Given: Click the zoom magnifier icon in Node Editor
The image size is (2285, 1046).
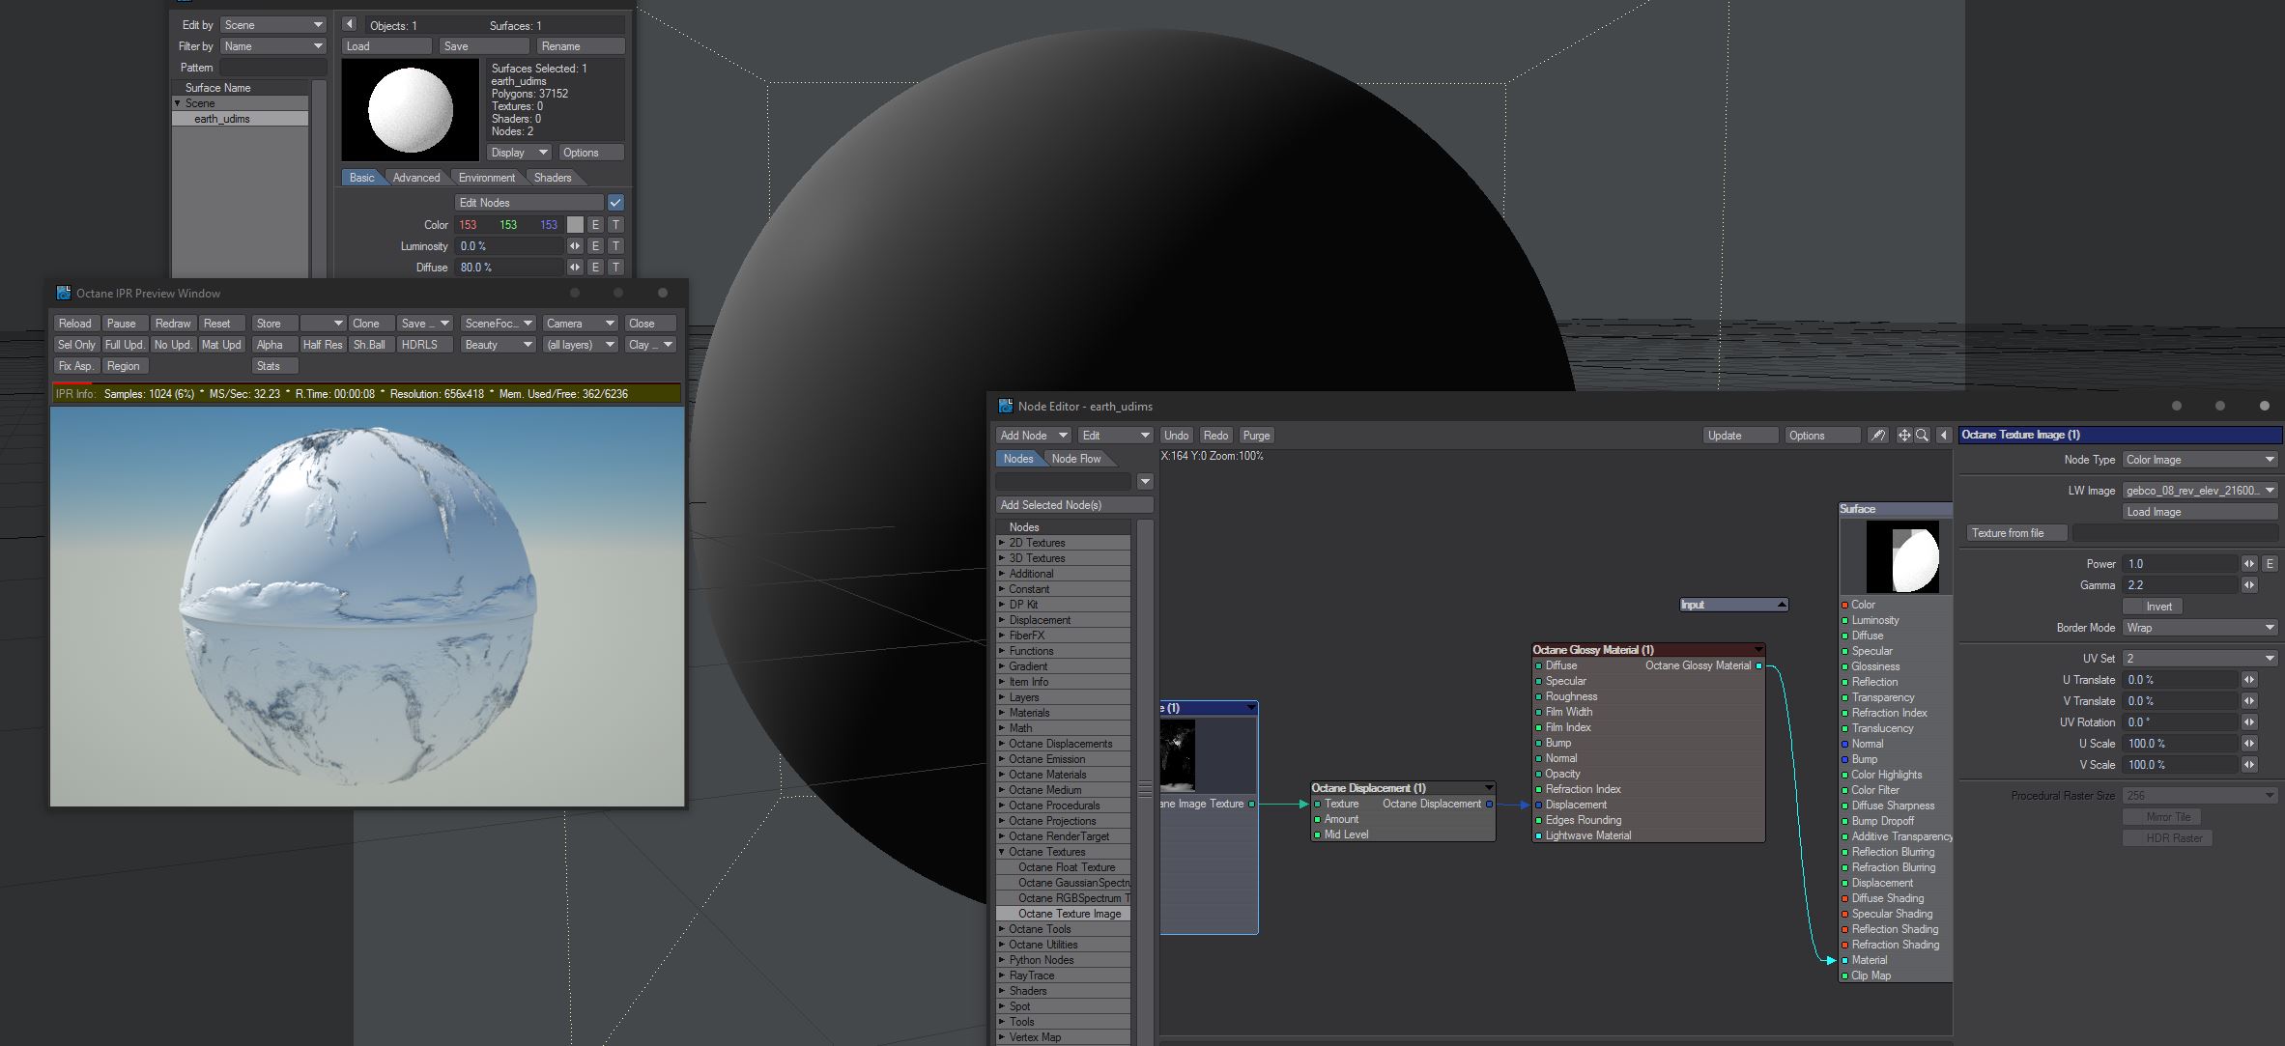Looking at the screenshot, I should 1923,436.
